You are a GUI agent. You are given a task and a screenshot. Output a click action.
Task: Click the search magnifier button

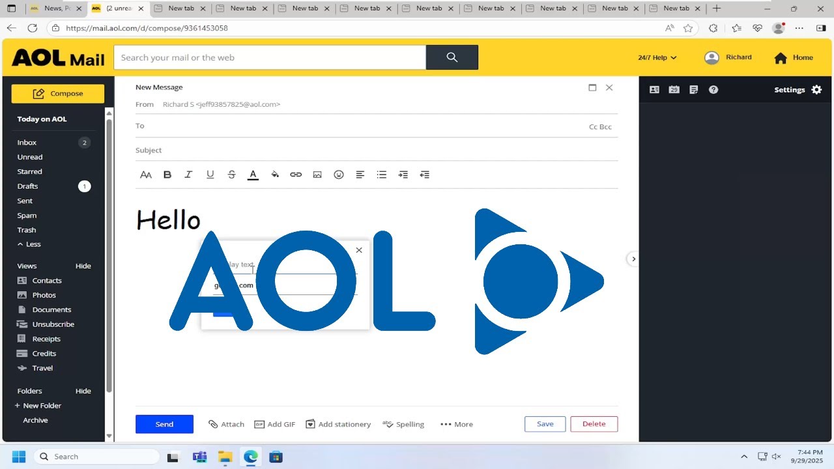[452, 57]
